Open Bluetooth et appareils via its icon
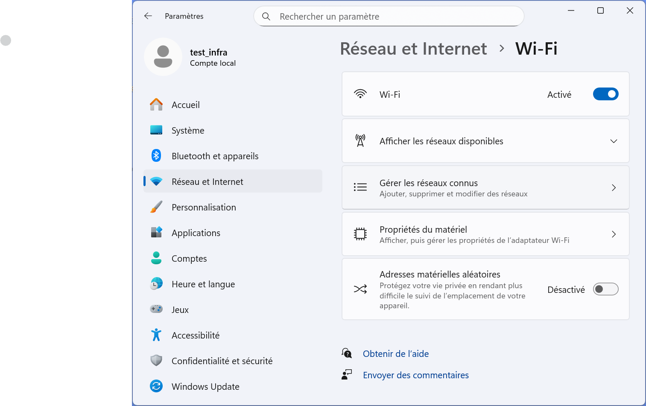 [156, 156]
